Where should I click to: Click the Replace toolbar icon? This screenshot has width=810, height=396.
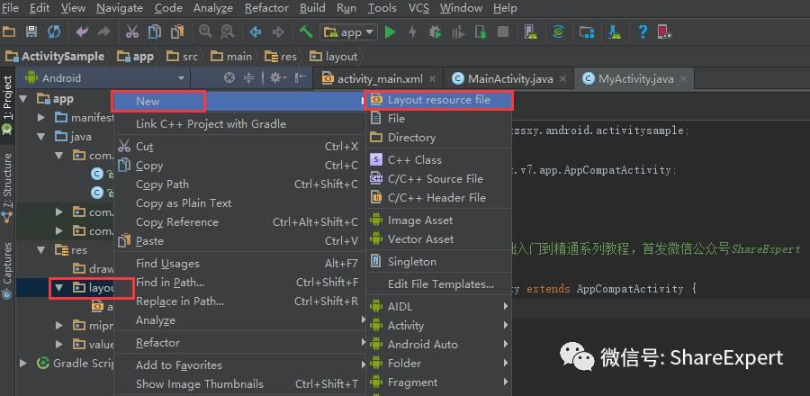[228, 32]
